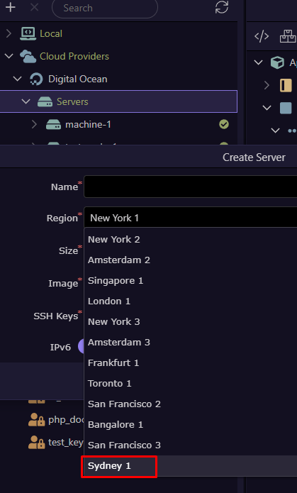Click the Digital Ocean logo icon
Viewport: 297px width, 493px height.
(x=36, y=79)
